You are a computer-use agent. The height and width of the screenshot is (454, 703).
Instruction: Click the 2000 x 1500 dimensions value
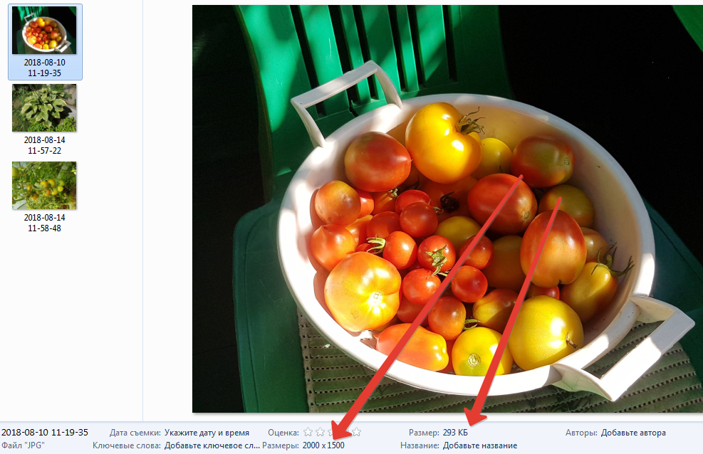(x=323, y=445)
